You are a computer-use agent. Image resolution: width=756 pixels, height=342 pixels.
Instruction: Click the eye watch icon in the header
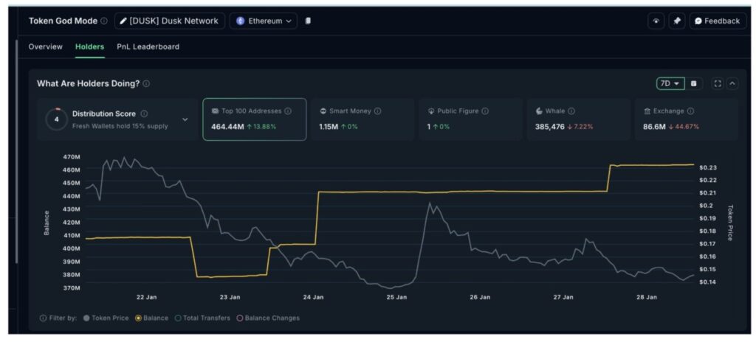pos(656,21)
